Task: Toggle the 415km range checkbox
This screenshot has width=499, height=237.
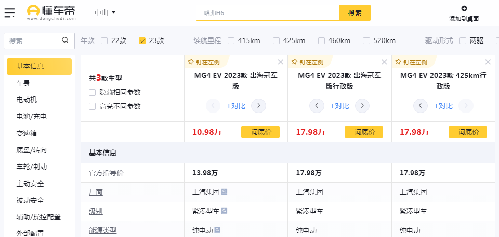Action: tap(231, 40)
